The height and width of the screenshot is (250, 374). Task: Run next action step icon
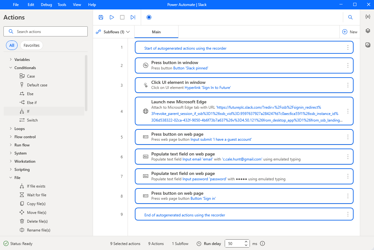(x=133, y=17)
